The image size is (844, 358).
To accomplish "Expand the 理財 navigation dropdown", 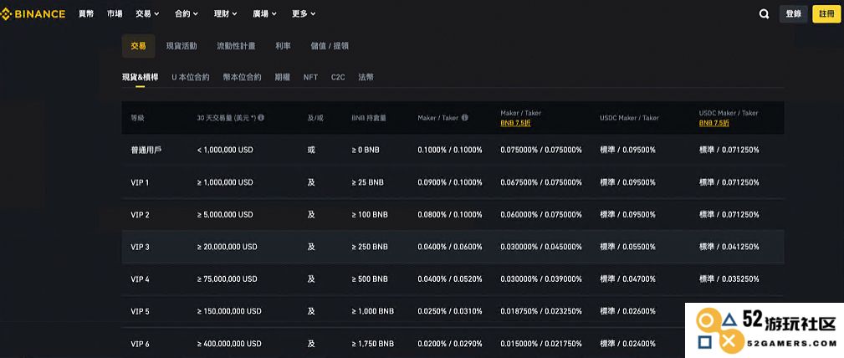I will (226, 14).
